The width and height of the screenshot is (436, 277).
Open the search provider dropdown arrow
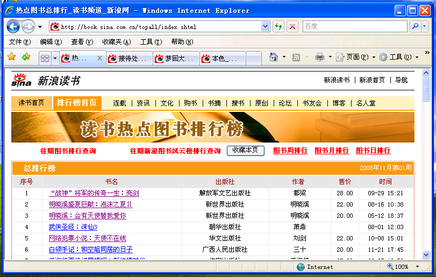tap(424, 26)
